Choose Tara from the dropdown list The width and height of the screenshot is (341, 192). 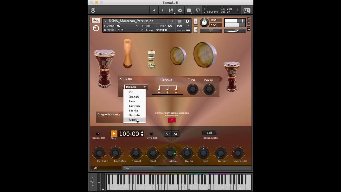tap(135, 101)
